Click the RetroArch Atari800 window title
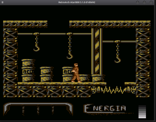This screenshot has width=156, height=122. 77,2
